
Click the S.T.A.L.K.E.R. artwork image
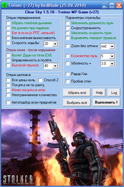click(62, 147)
